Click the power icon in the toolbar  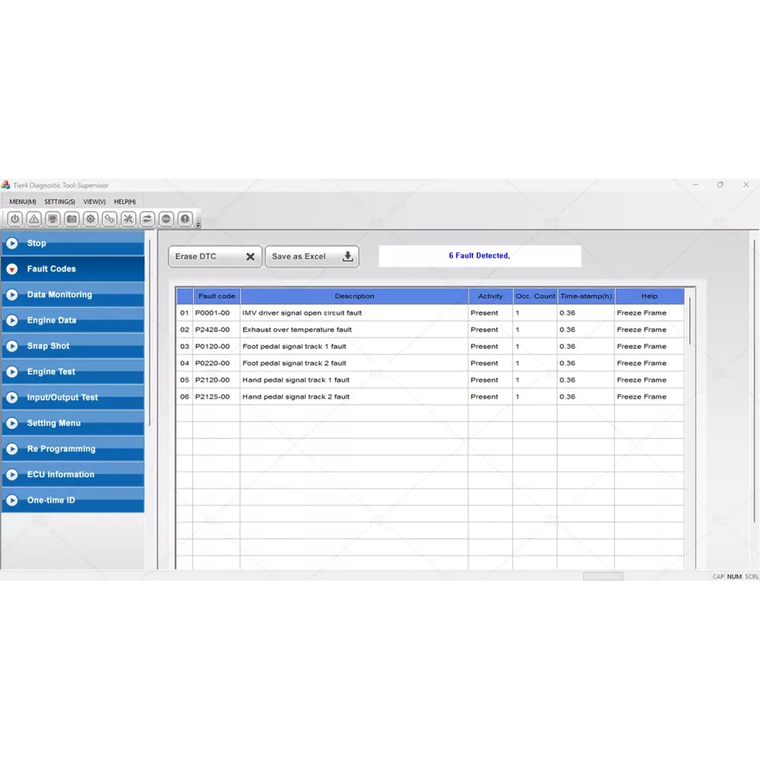[15, 219]
